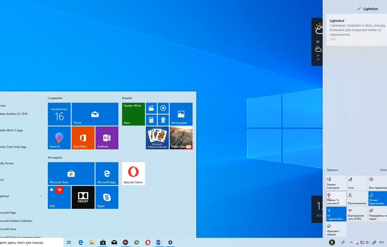Screen dimensions: 387x247
Task: Toggle Расположение location quick action
Action: click(x=357, y=199)
